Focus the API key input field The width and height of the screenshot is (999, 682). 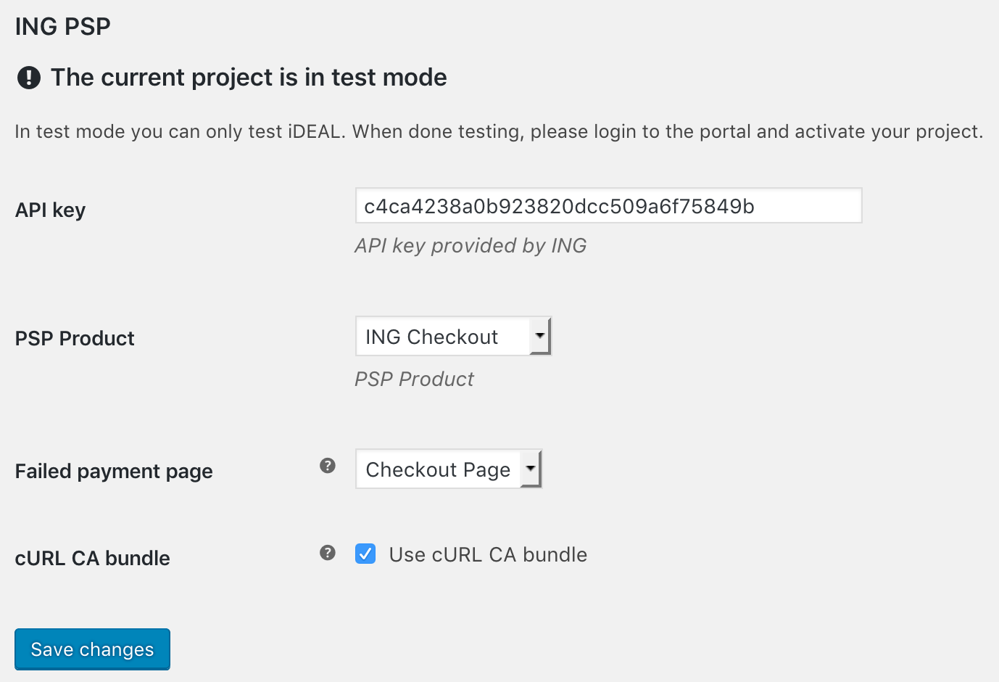pyautogui.click(x=608, y=206)
